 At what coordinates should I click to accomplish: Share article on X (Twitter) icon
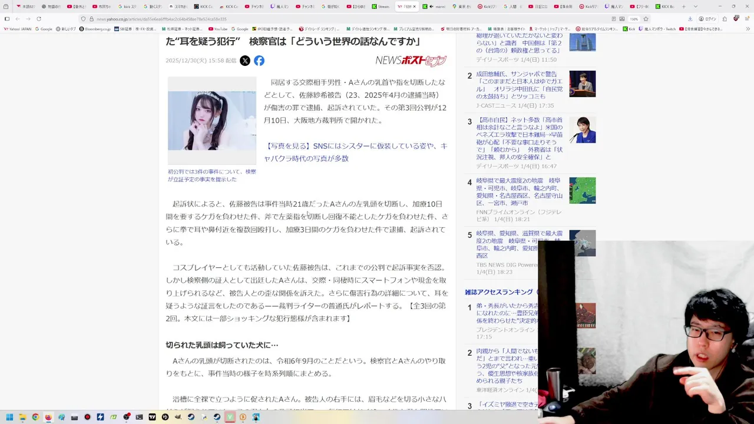pyautogui.click(x=245, y=61)
